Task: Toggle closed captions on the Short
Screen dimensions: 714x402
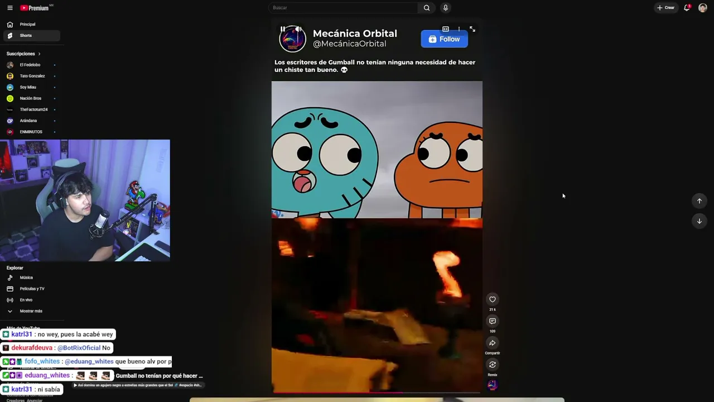Action: [446, 29]
